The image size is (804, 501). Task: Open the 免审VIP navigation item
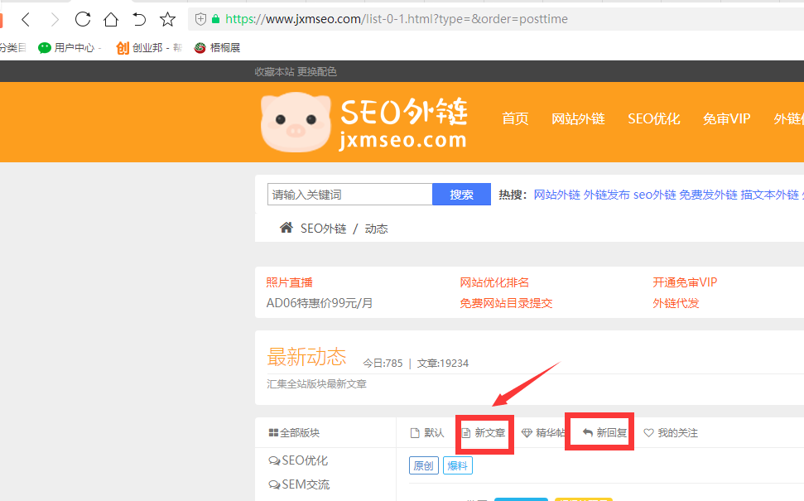tap(726, 119)
